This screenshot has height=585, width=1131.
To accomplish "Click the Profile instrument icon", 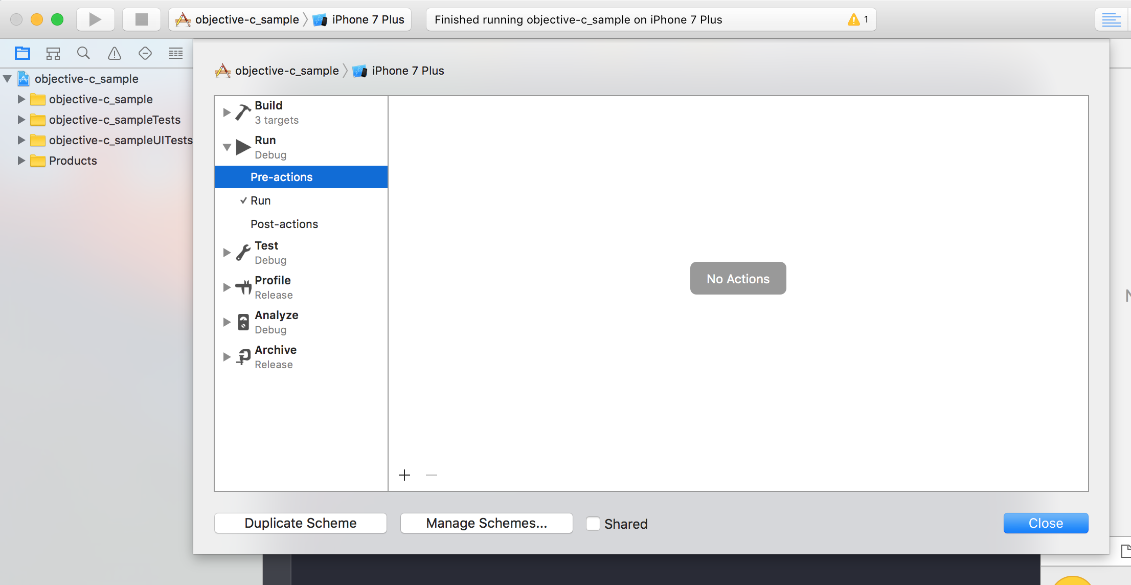I will [x=243, y=287].
